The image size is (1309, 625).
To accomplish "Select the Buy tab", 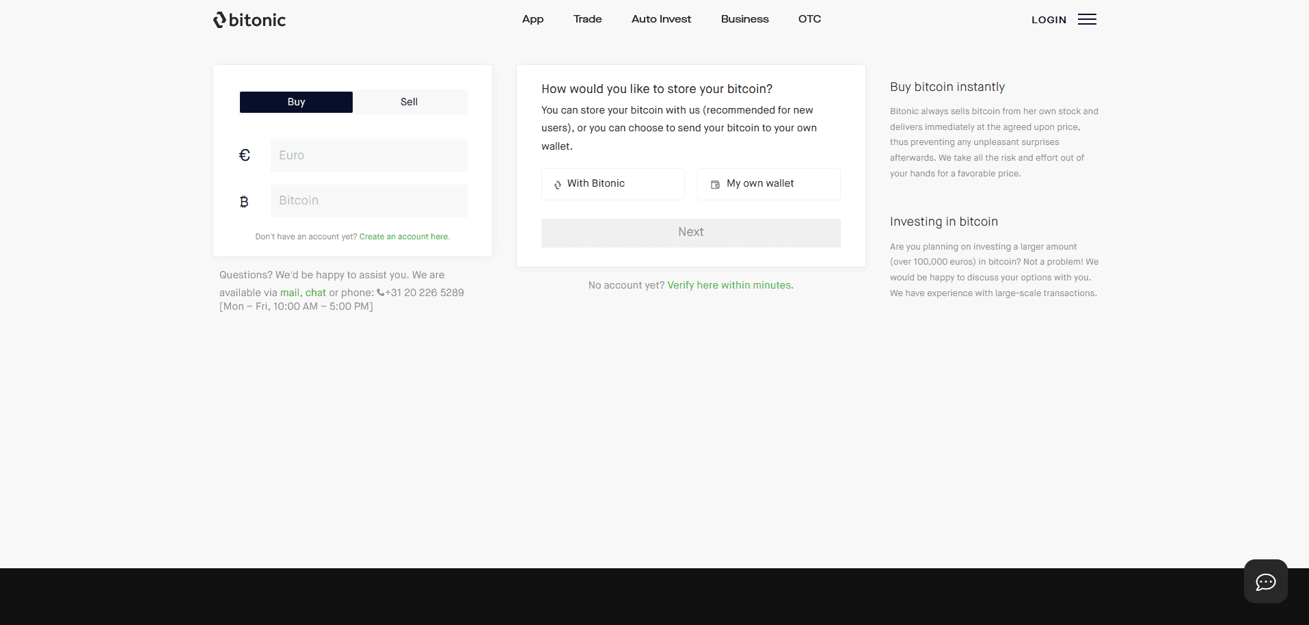I will 296,102.
